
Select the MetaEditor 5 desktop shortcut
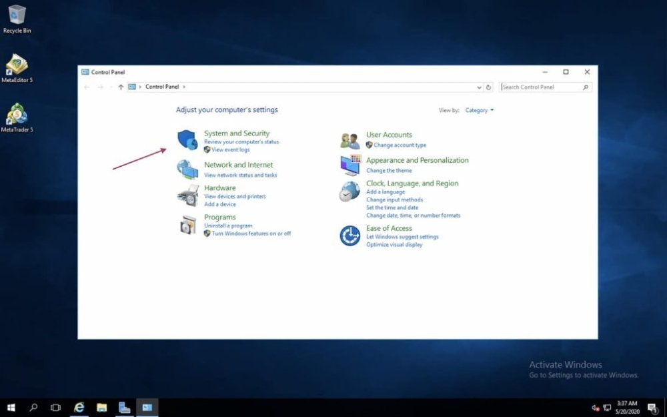pyautogui.click(x=17, y=68)
